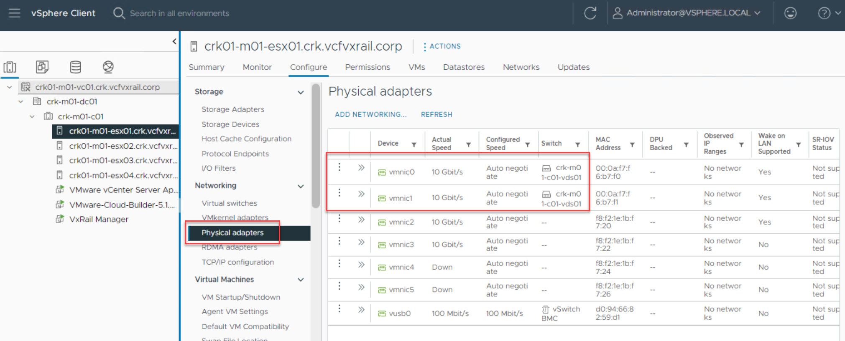Click the ADD NETWORKING link
This screenshot has height=341, width=845.
tap(370, 114)
